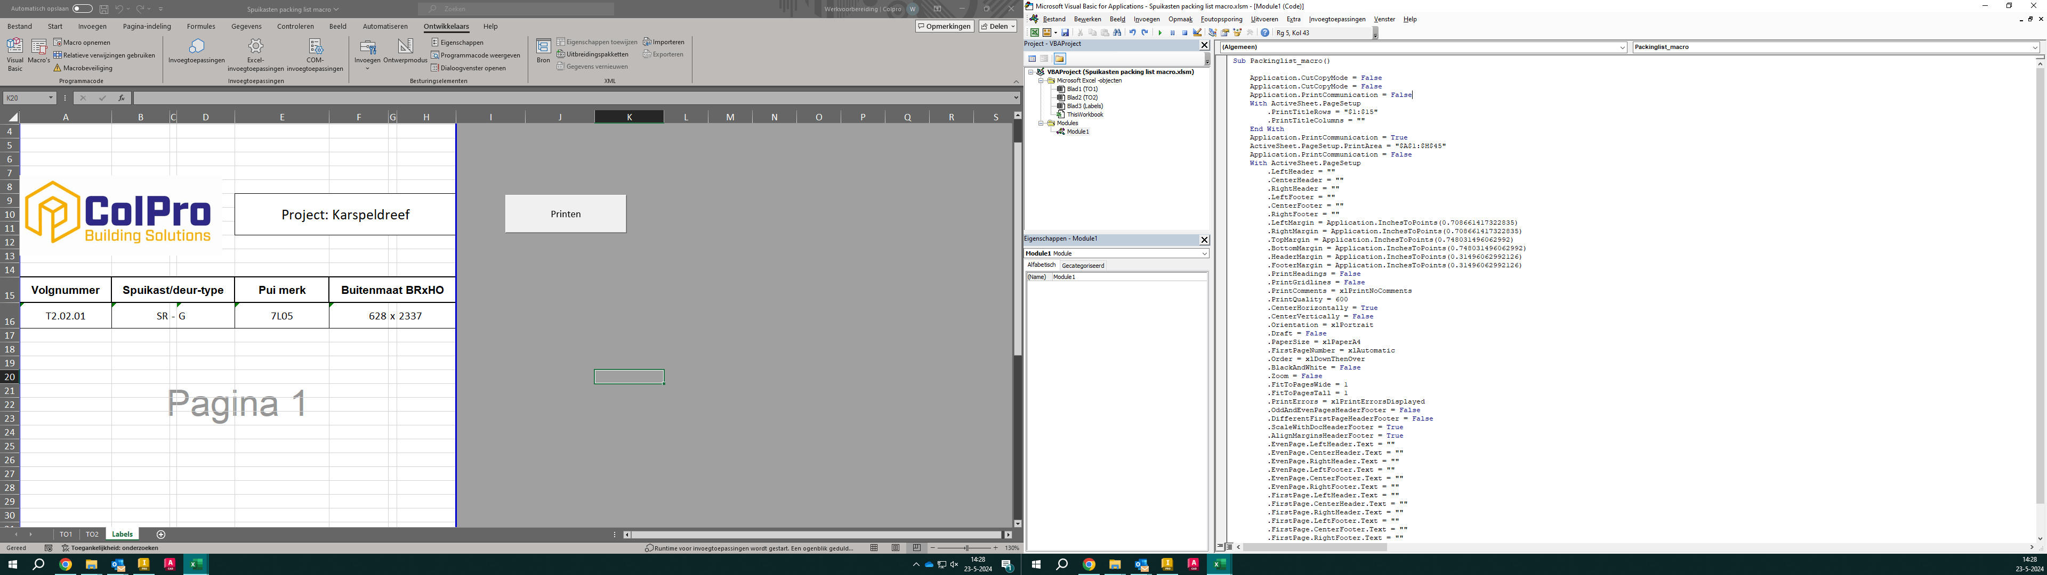
Task: Toggle folders view in Project pane
Action: (1059, 59)
